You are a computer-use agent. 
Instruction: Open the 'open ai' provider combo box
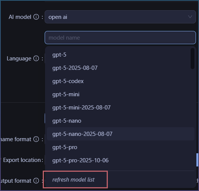(x=120, y=17)
